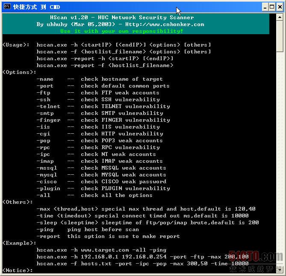
Task: Click the '-ipc' option text
Action: (x=43, y=154)
